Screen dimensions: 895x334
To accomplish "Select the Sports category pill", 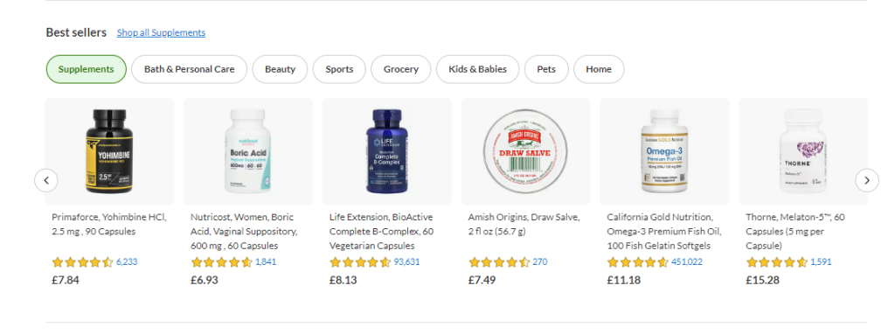I will click(x=340, y=69).
